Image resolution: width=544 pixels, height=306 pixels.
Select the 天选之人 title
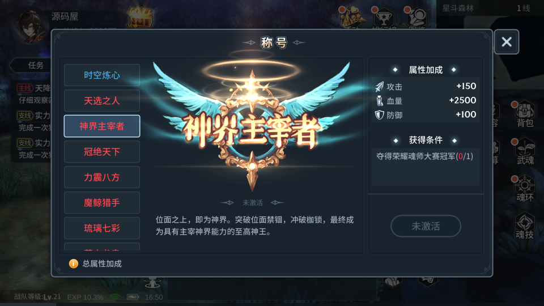pyautogui.click(x=102, y=101)
